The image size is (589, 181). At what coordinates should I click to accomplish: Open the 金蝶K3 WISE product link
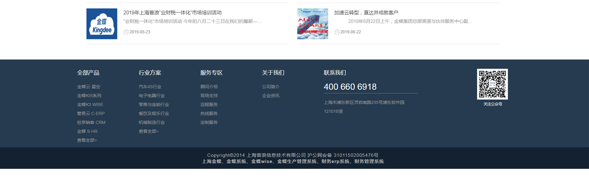pyautogui.click(x=90, y=105)
